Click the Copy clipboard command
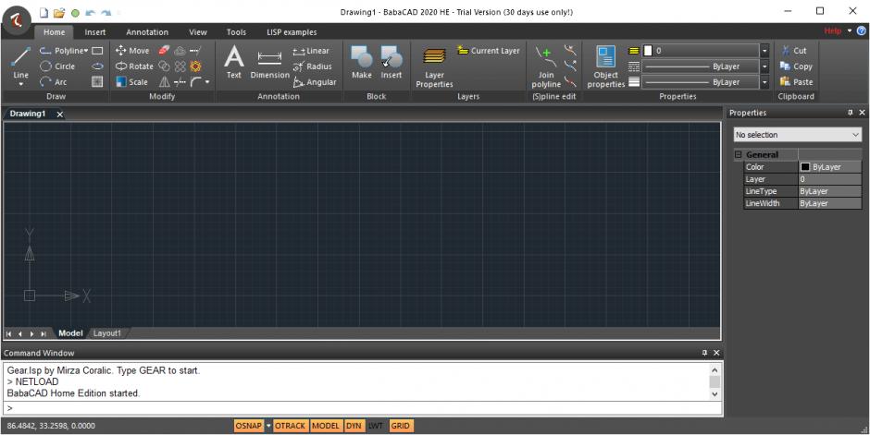 click(796, 66)
